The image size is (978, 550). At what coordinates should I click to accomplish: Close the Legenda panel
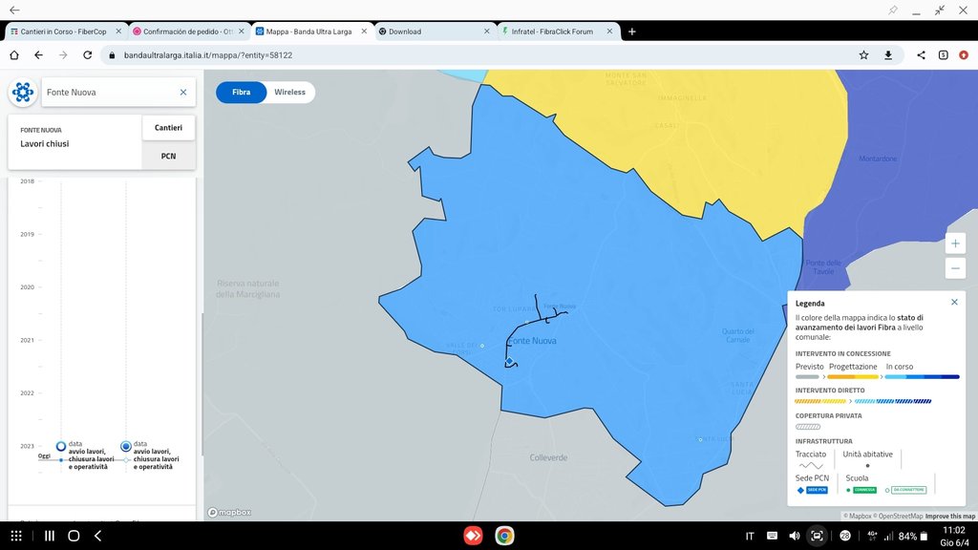click(954, 302)
